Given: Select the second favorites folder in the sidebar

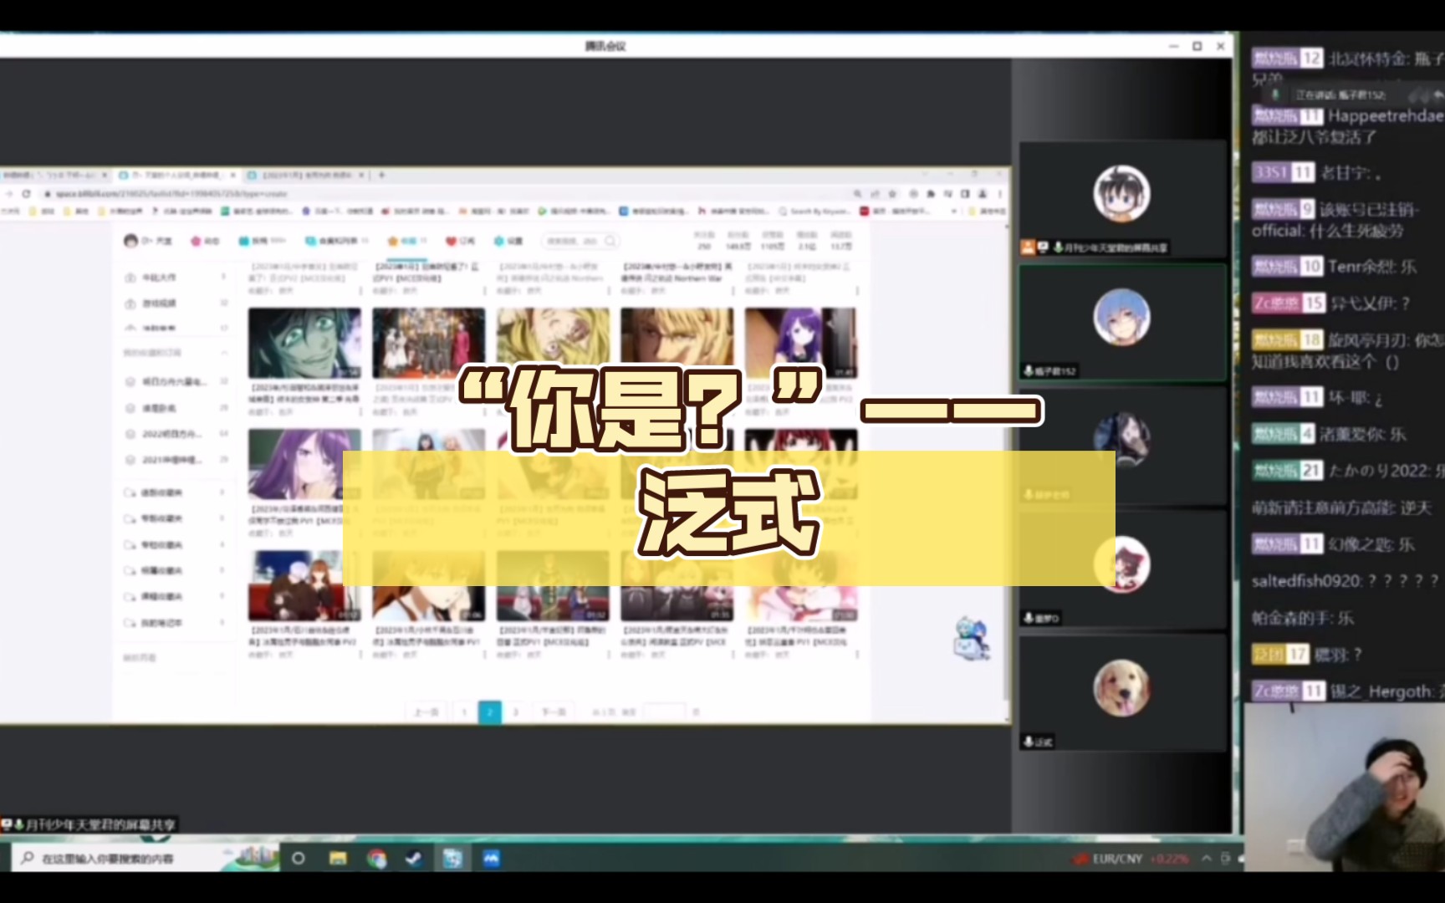Looking at the screenshot, I should pyautogui.click(x=176, y=408).
